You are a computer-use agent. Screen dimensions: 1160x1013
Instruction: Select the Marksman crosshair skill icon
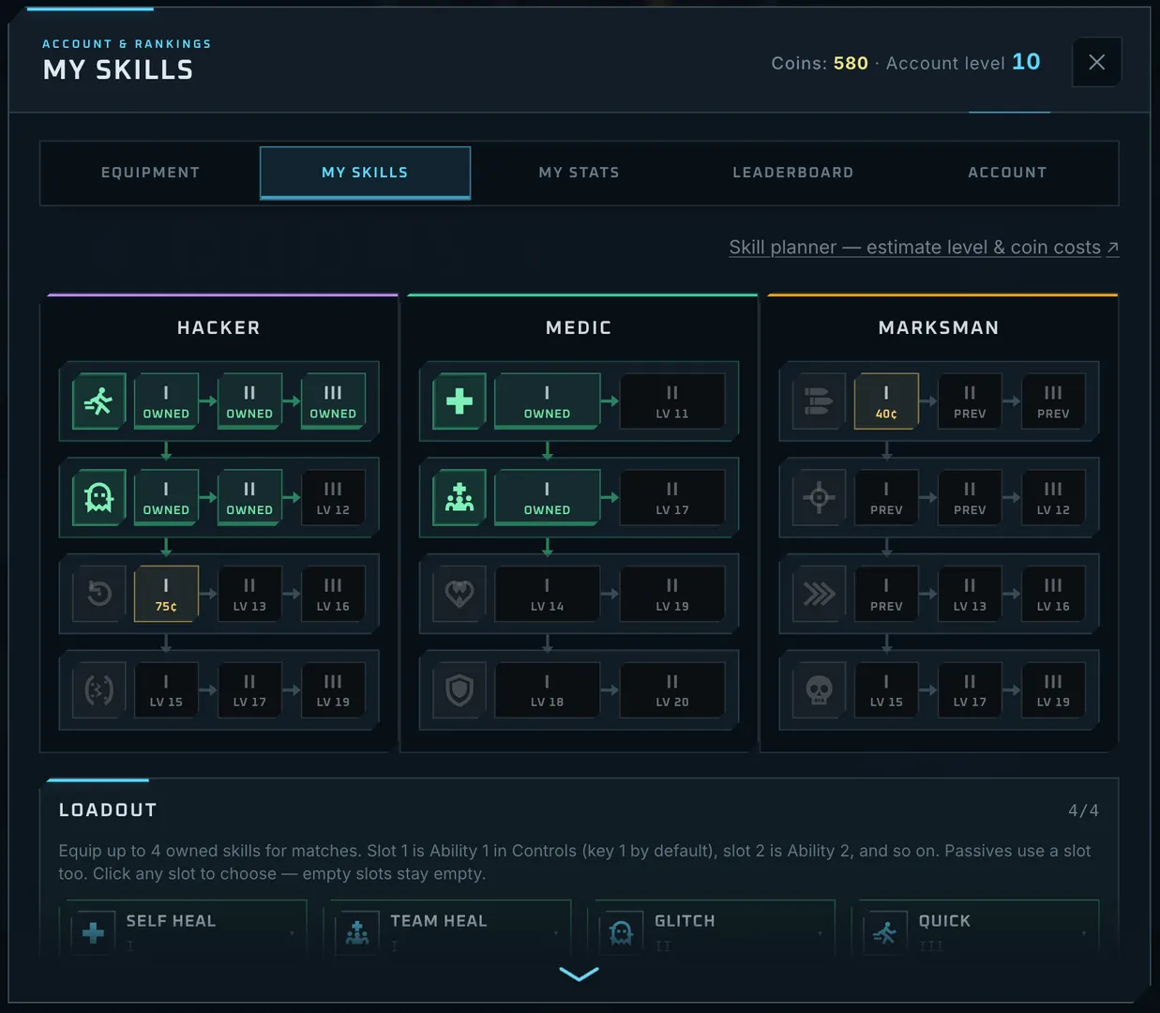click(819, 498)
